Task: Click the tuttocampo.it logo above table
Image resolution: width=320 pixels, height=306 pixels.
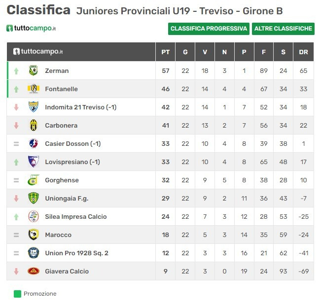Action: click(x=31, y=29)
